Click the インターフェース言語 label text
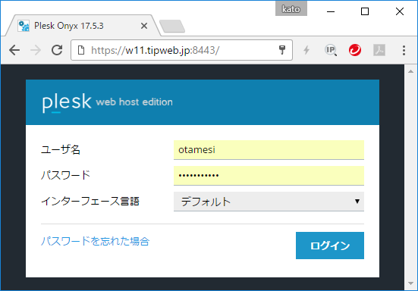Screen dimensions: 418x291 point(90,202)
